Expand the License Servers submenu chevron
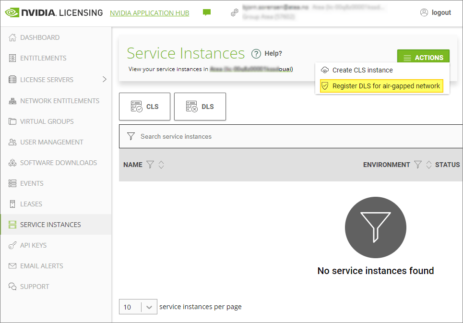 pyautogui.click(x=105, y=79)
